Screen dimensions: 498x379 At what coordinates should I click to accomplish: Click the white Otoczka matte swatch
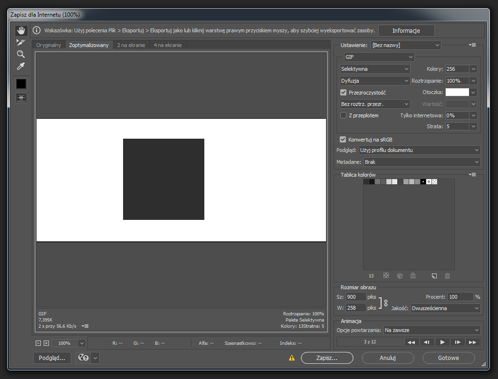pos(457,92)
